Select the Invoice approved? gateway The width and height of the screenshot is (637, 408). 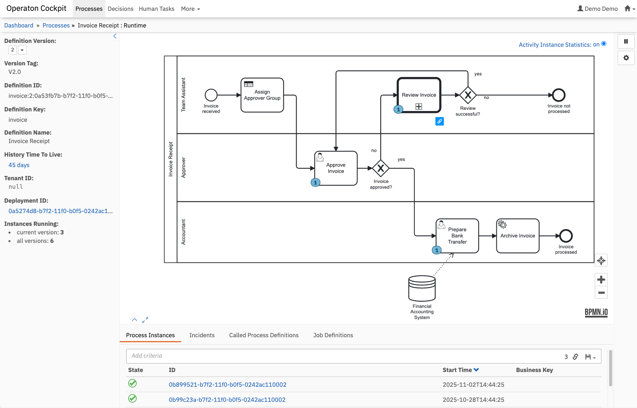381,168
